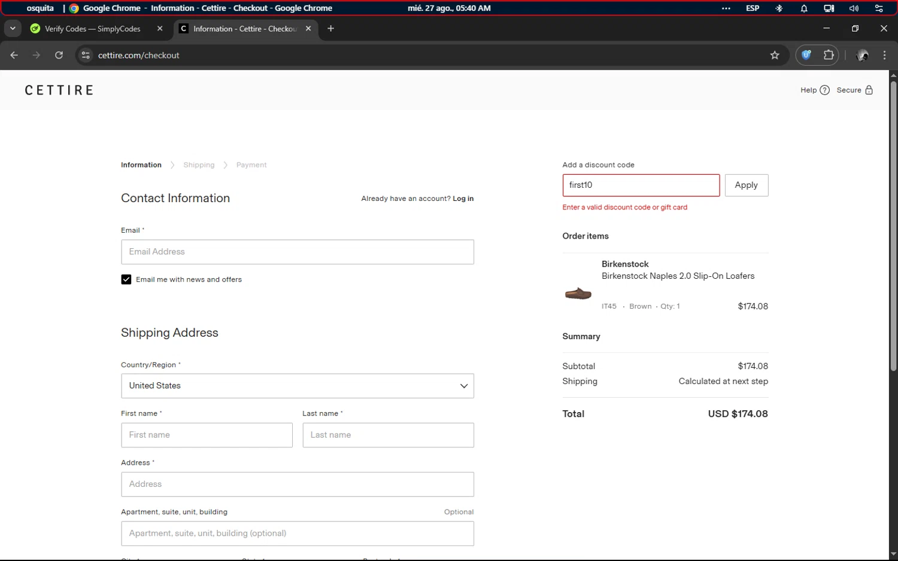Open a new browser tab

[330, 29]
